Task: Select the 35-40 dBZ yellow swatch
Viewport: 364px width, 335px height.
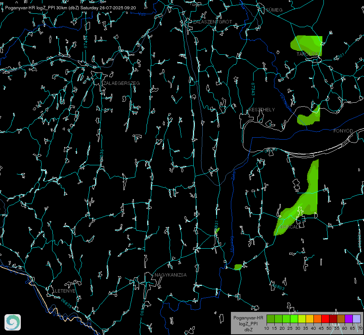Action: (310, 319)
